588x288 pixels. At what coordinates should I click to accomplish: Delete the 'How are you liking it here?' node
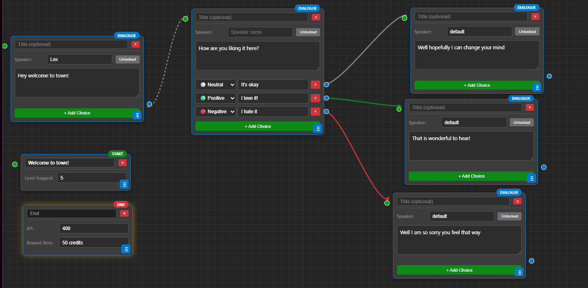316,17
